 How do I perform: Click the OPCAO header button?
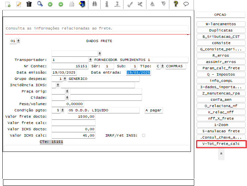click(x=220, y=15)
